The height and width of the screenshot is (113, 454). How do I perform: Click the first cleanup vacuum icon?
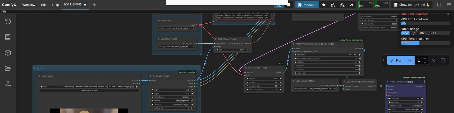coord(333,5)
